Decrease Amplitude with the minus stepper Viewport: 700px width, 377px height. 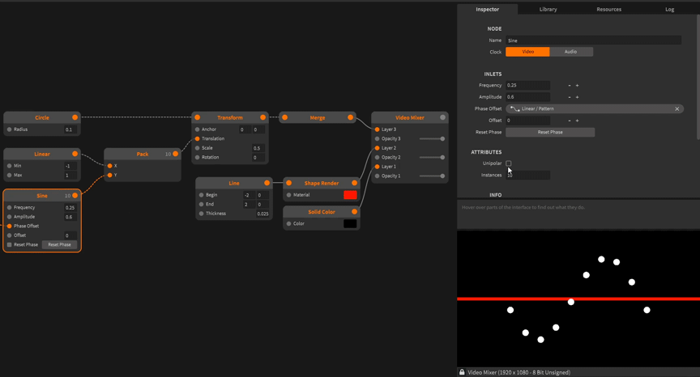coord(570,97)
